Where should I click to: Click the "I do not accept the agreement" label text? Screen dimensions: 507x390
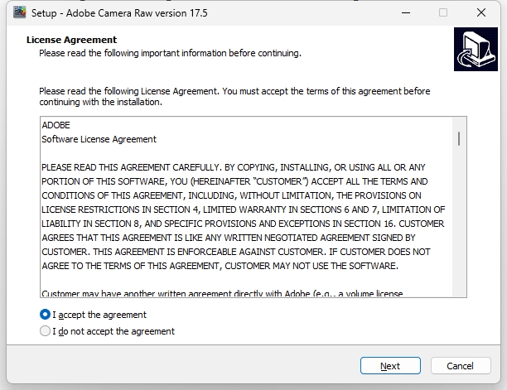(113, 331)
